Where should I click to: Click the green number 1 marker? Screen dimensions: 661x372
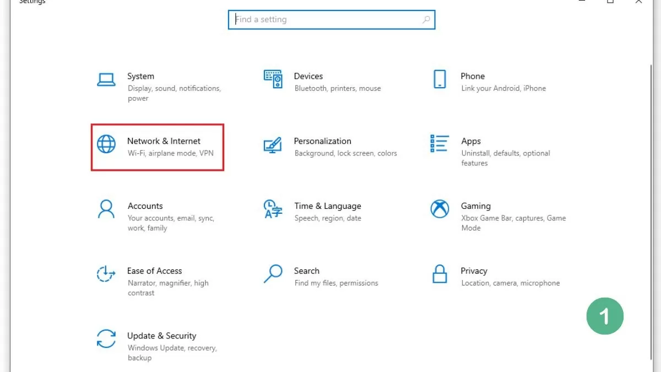(605, 316)
